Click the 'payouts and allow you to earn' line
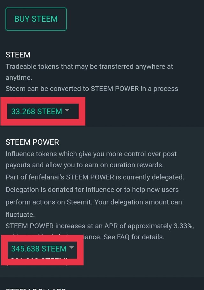This screenshot has height=290, width=204. 84,165
